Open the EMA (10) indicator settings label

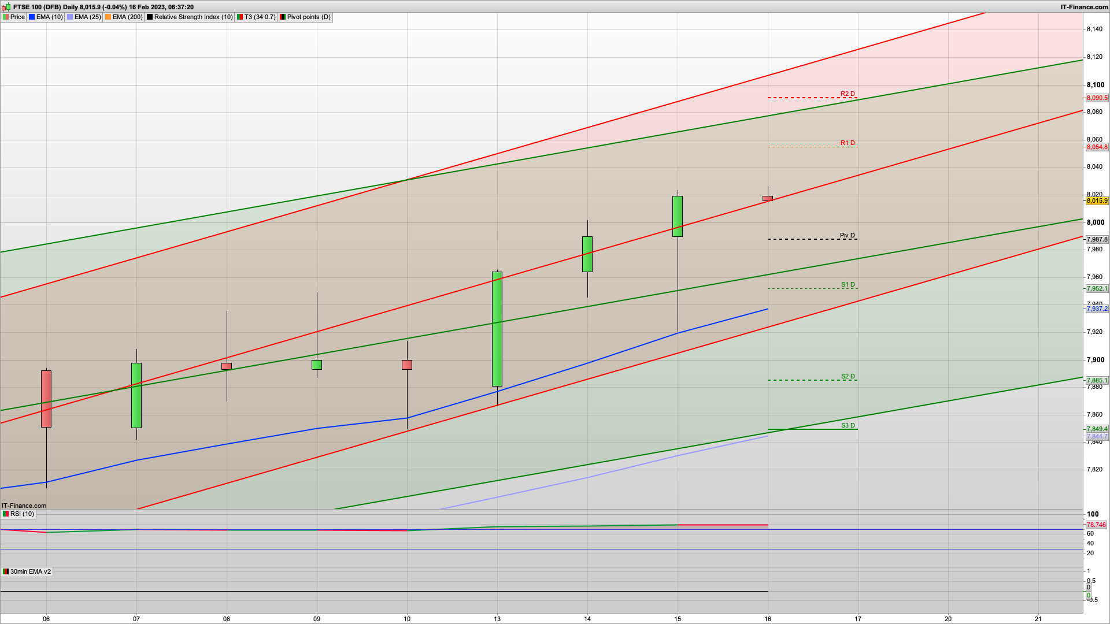pos(49,17)
